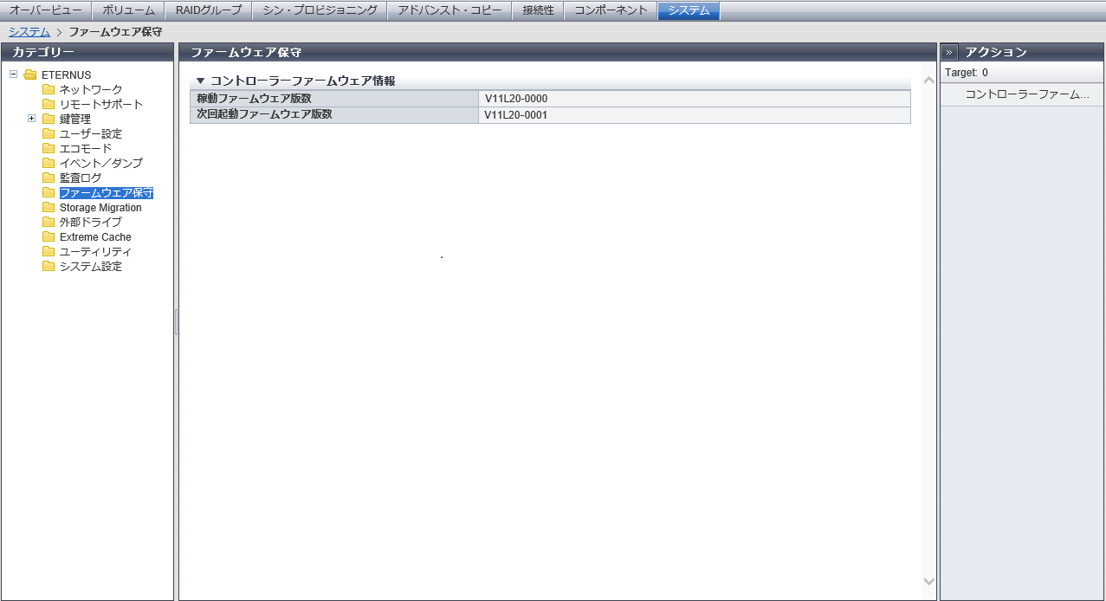1106x601 pixels.
Task: Click the folder icon beside リモートサポート
Action: 49,105
